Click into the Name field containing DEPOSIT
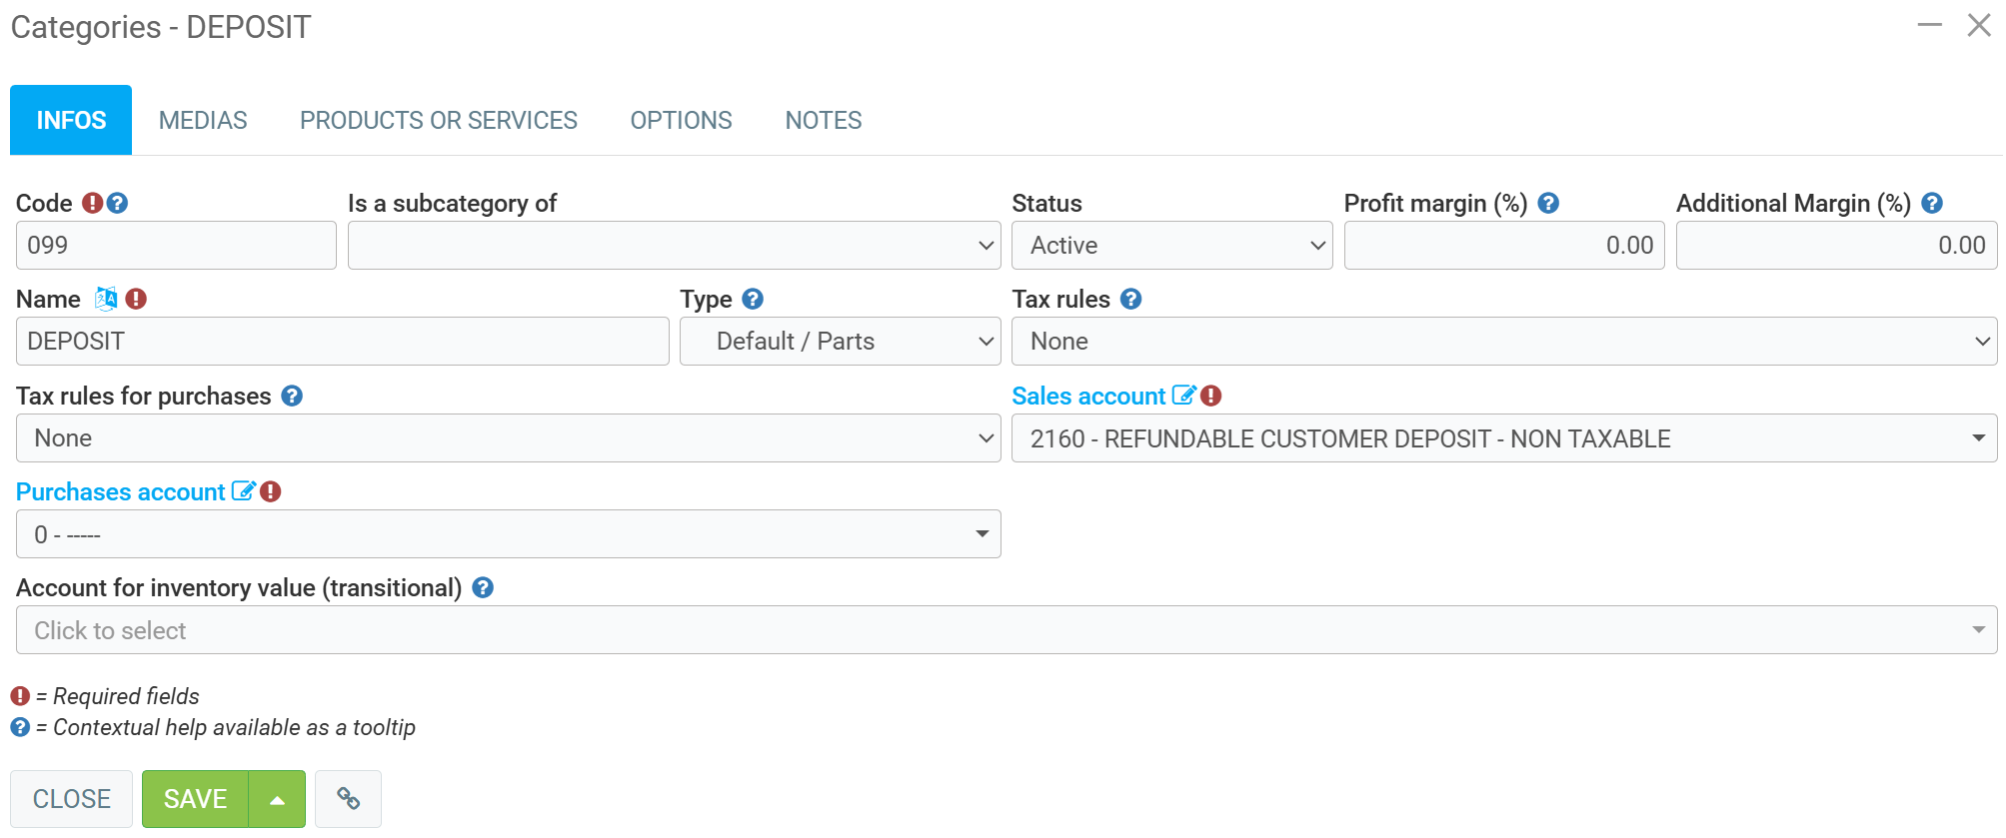 342,342
